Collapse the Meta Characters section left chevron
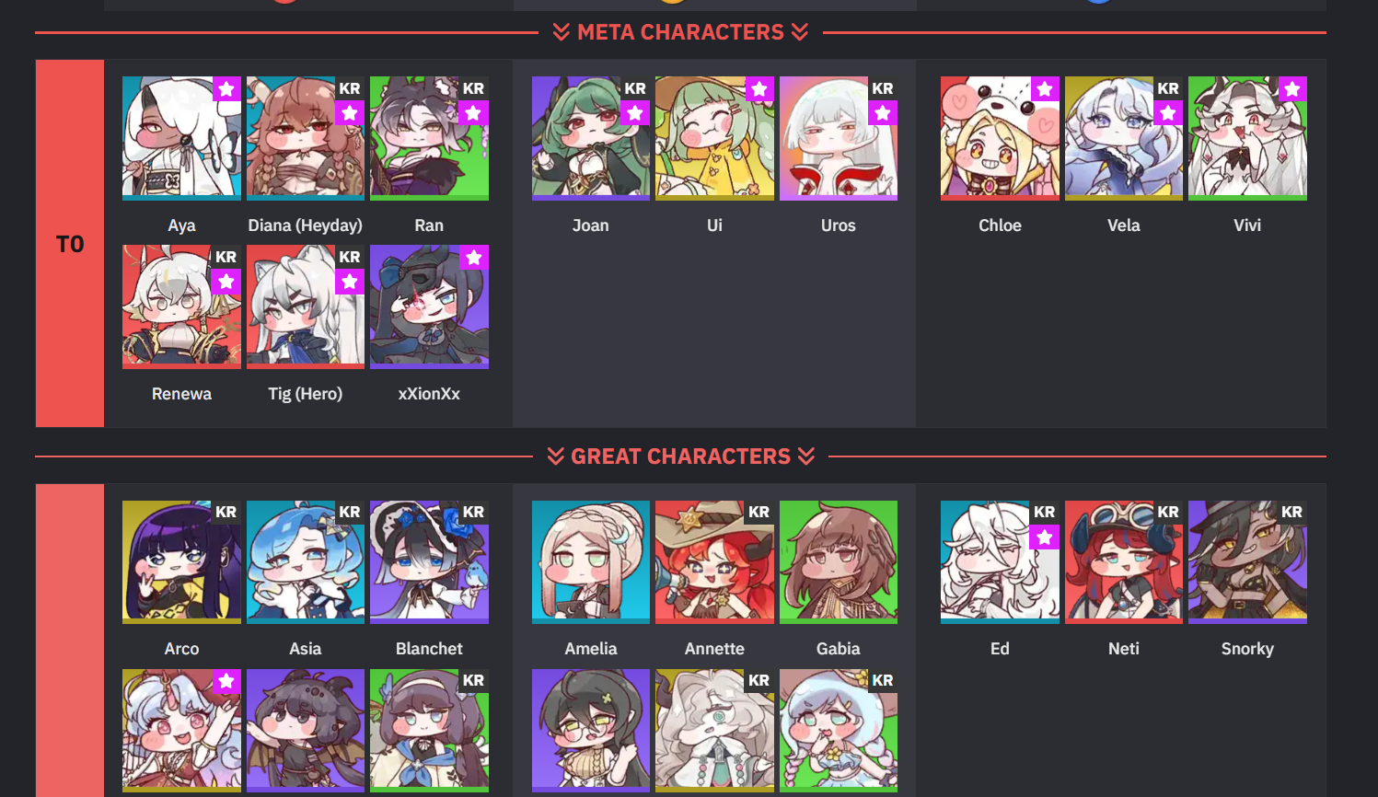Screen dimensions: 1378x797 coord(562,32)
